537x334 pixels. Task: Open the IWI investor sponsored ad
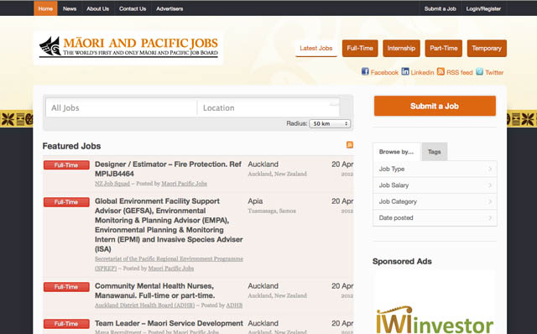click(435, 320)
